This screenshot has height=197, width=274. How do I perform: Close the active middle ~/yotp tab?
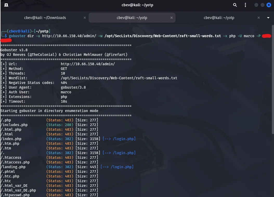[171, 18]
